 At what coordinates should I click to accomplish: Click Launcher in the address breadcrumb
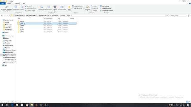coord(62,15)
